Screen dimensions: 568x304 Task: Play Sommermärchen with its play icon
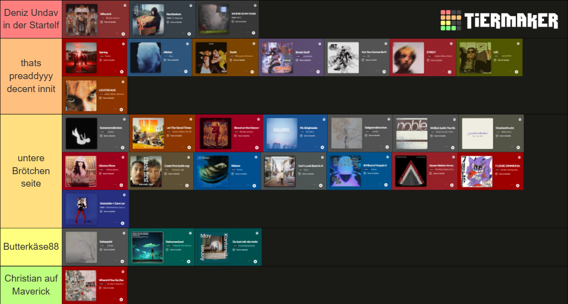(123, 148)
